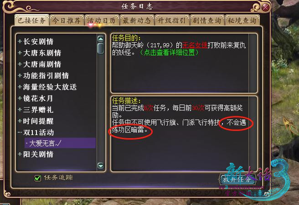Switch to the 秘境查询 tab
Viewport: 299px width, 205px height.
pyautogui.click(x=242, y=20)
